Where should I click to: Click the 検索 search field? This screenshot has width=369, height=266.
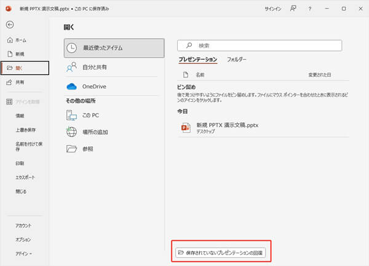point(260,45)
